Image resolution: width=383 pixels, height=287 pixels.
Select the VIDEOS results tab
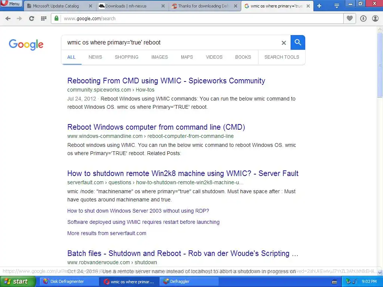(214, 57)
